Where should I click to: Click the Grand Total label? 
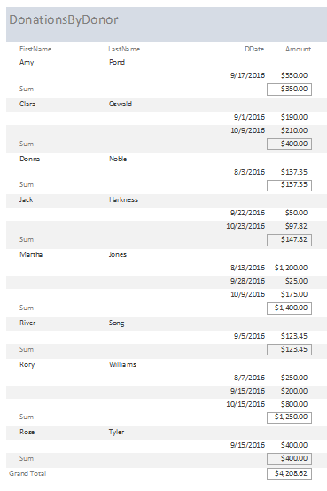[x=27, y=473]
